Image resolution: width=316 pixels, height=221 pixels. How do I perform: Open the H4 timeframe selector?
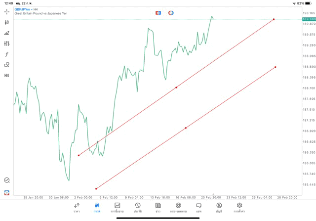(7, 76)
